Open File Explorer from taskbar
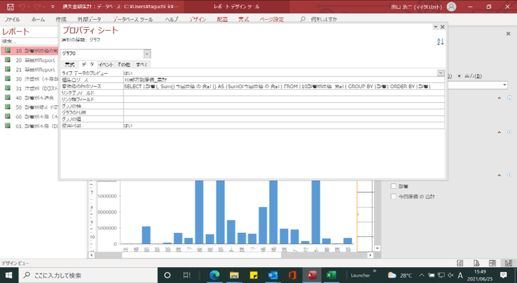The height and width of the screenshot is (283, 517). pos(234,275)
